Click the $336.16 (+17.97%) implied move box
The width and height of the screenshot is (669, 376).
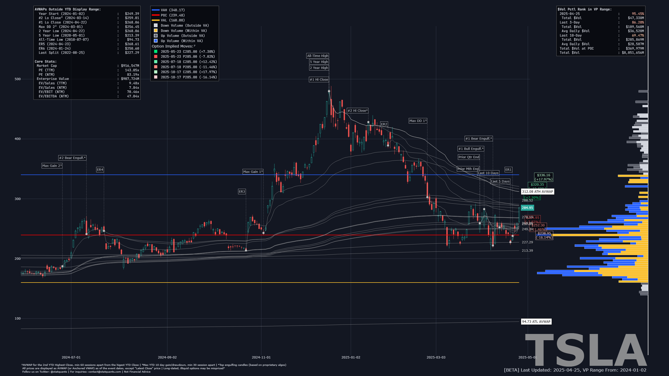[544, 177]
